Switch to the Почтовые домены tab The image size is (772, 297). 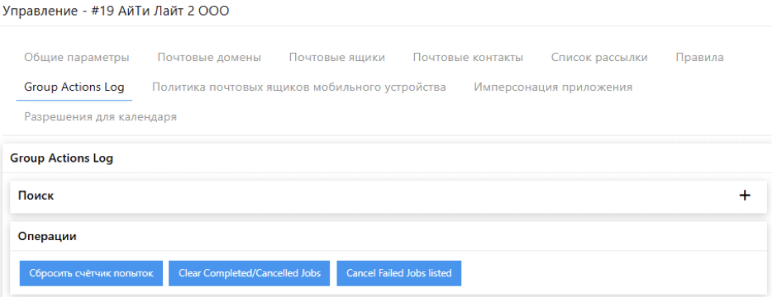click(x=209, y=58)
